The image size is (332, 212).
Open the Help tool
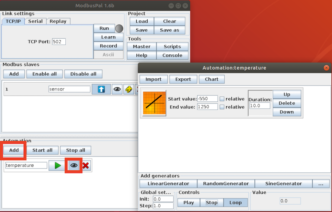click(x=142, y=55)
